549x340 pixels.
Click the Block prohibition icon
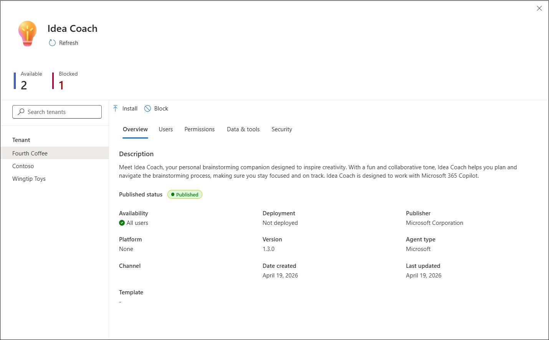tap(147, 109)
